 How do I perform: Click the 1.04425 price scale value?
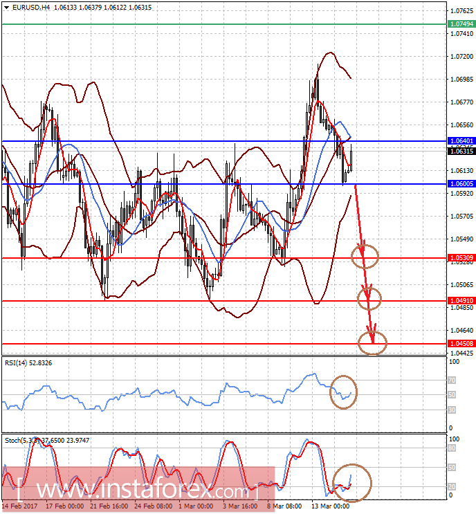tap(462, 353)
